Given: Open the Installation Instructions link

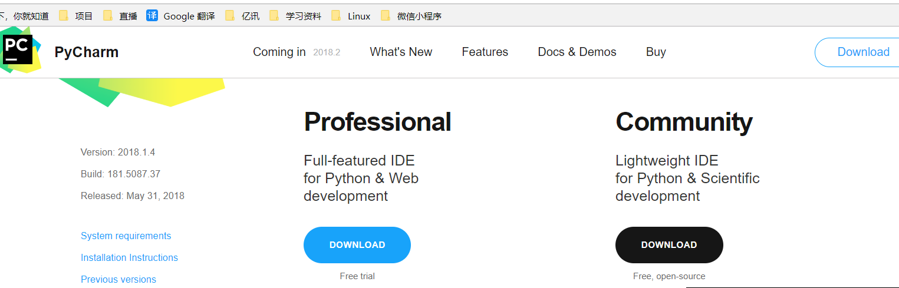Looking at the screenshot, I should click(129, 257).
